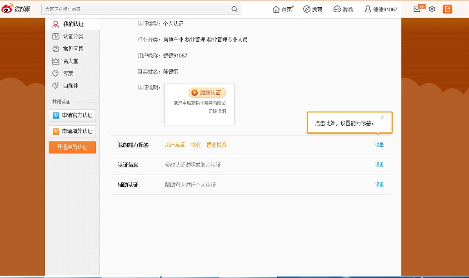
Task: Click the search magnifier icon
Action: 234,9
